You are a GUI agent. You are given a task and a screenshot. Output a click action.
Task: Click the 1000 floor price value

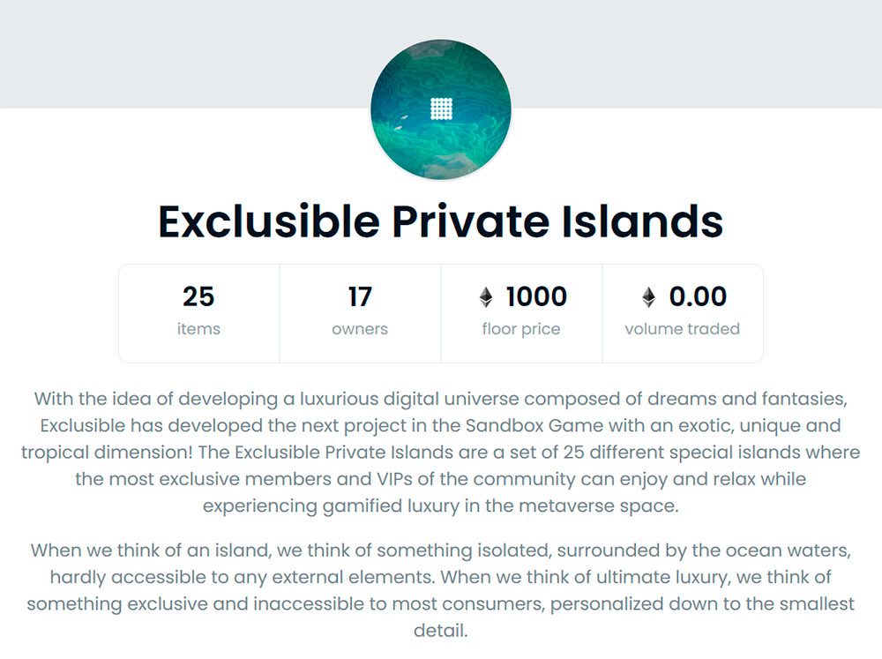[536, 296]
